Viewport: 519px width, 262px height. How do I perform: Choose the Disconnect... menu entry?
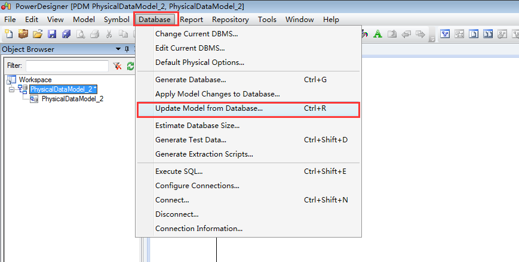pyautogui.click(x=248, y=214)
